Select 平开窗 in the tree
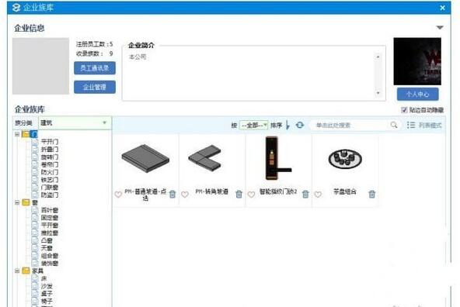The image size is (460, 307). click(50, 226)
